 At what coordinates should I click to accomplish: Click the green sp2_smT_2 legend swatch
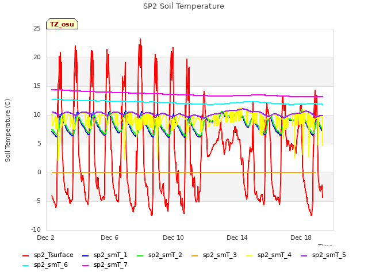pos(140,255)
